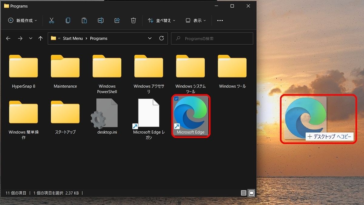Select the Windows システム ツール folder
The image size is (364, 205).
(x=190, y=74)
